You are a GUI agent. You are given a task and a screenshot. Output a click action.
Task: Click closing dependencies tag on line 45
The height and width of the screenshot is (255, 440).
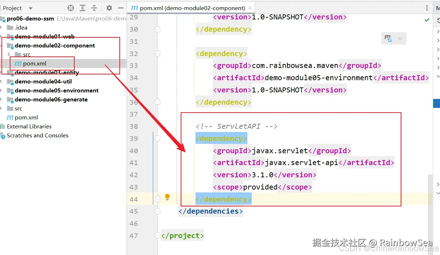(211, 211)
